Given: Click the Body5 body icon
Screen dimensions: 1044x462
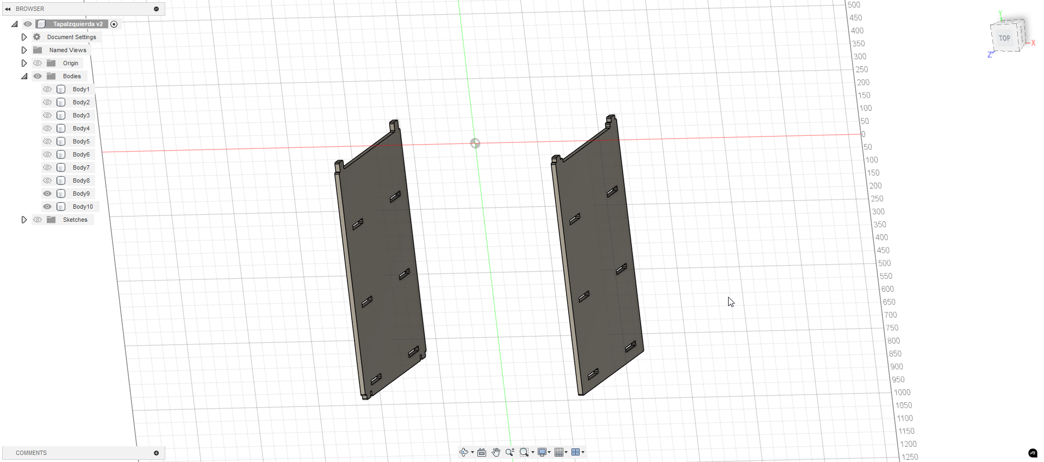Looking at the screenshot, I should [x=61, y=141].
